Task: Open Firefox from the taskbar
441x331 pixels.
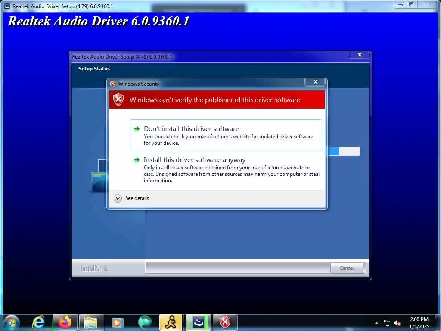Action: (65, 322)
